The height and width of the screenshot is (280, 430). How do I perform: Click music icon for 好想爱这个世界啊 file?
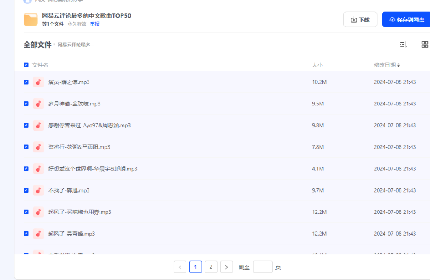[38, 169]
